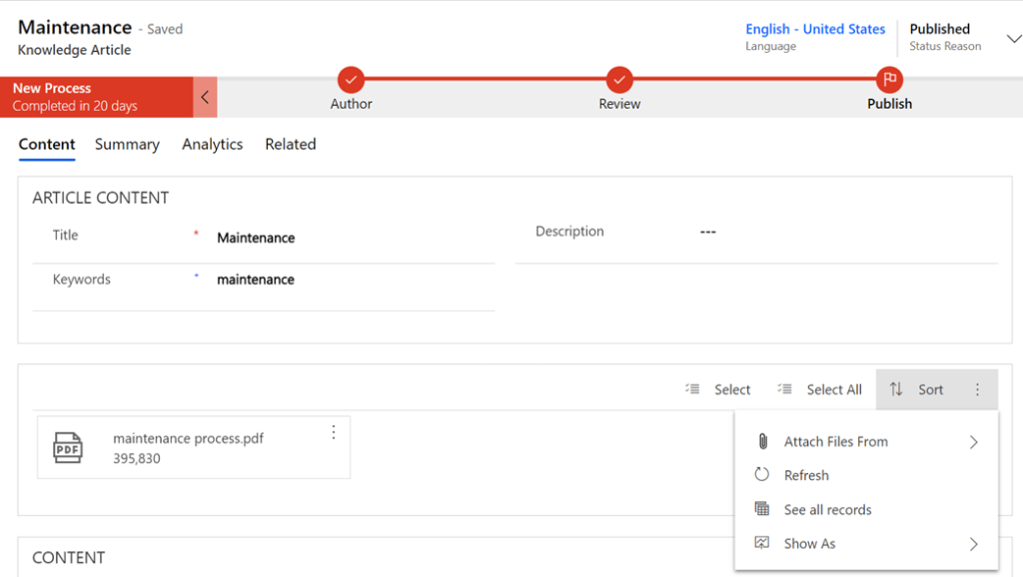Select All attachments in the list
The height and width of the screenshot is (577, 1023).
pyautogui.click(x=820, y=389)
